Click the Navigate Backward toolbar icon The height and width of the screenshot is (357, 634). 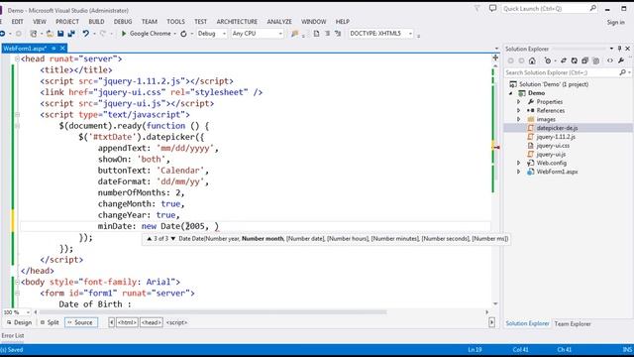2,34
